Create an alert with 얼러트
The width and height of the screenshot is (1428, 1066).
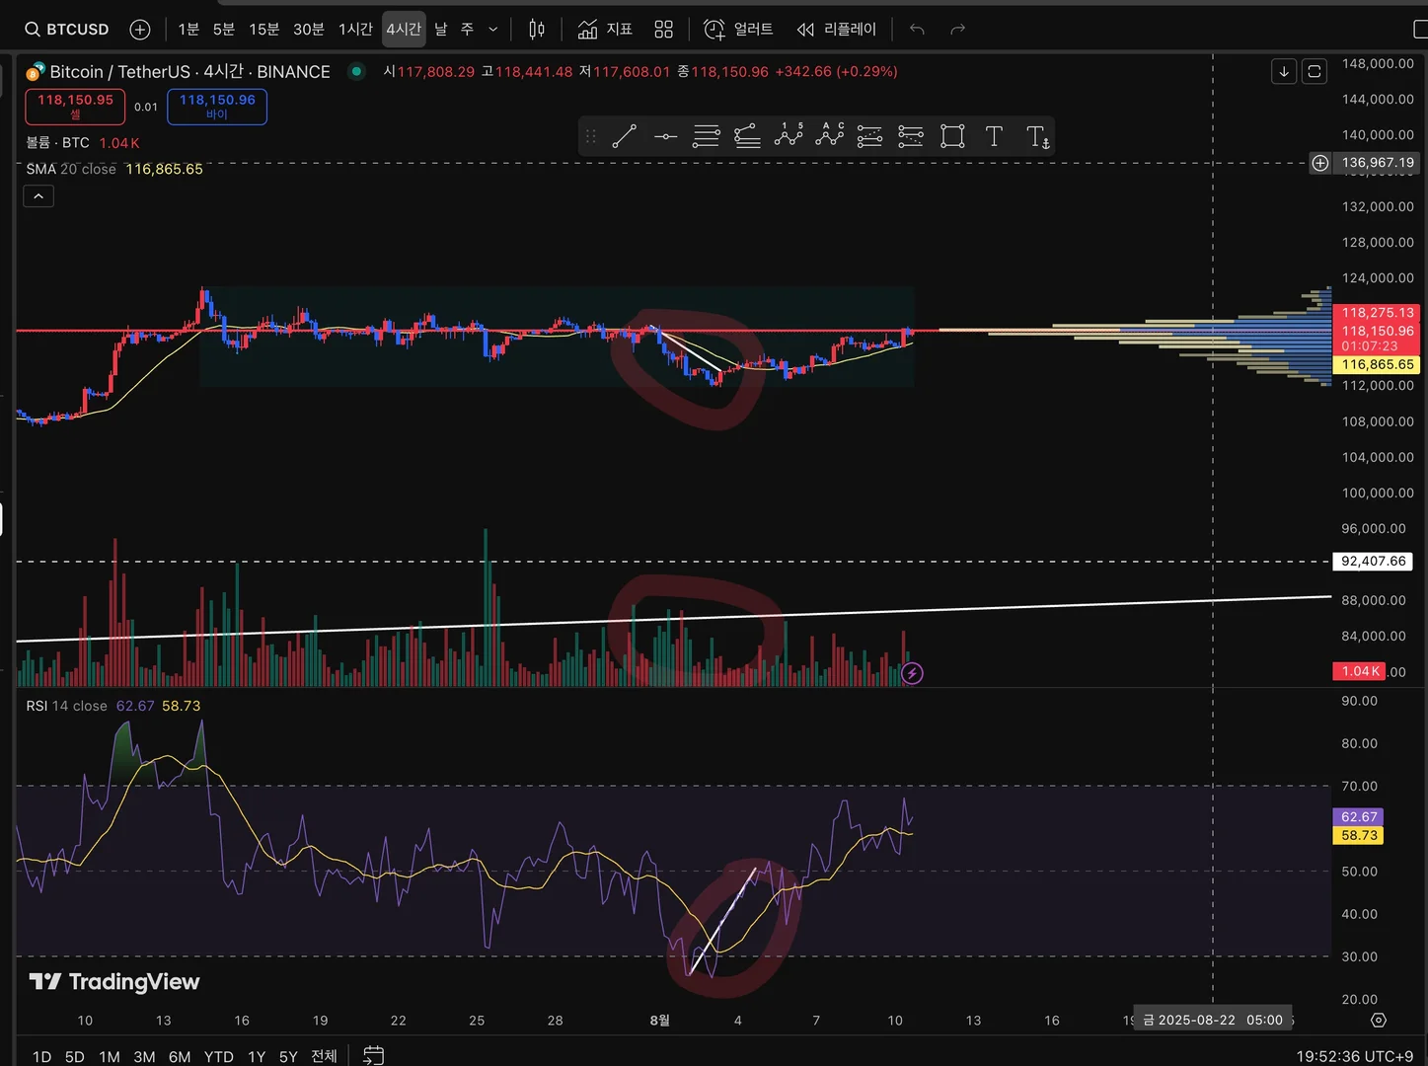(738, 30)
